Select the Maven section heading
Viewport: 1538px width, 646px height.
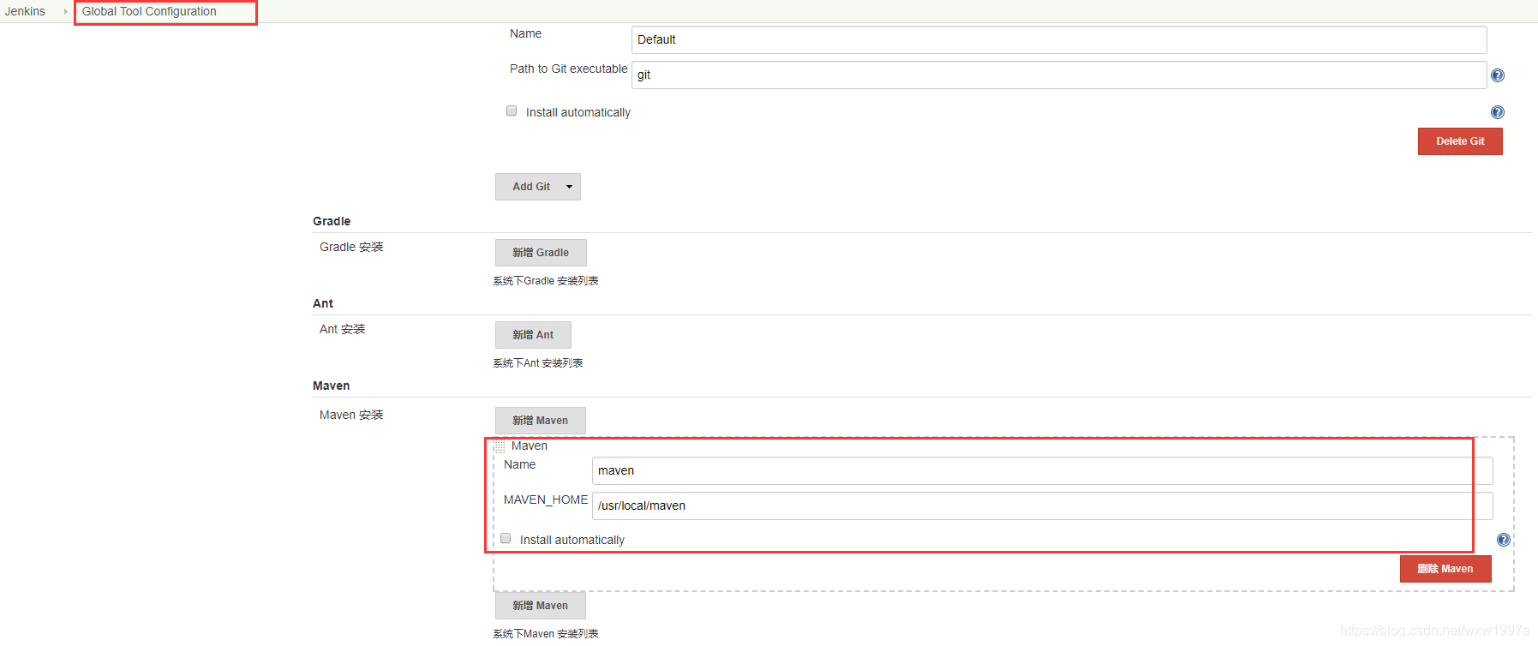pos(331,386)
